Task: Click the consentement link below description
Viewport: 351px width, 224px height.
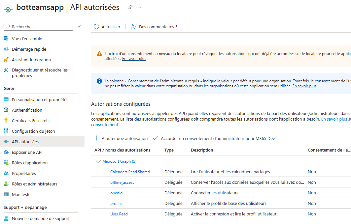Action: click(105, 125)
